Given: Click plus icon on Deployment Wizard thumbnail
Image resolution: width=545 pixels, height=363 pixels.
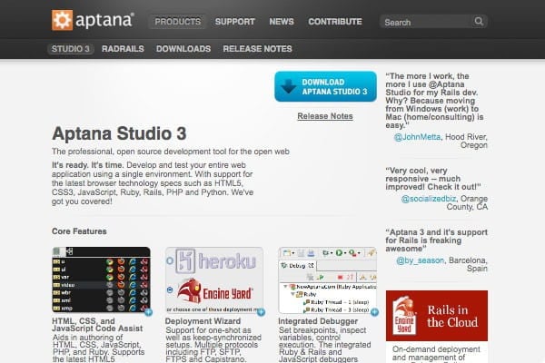Looking at the screenshot, I should [261, 312].
